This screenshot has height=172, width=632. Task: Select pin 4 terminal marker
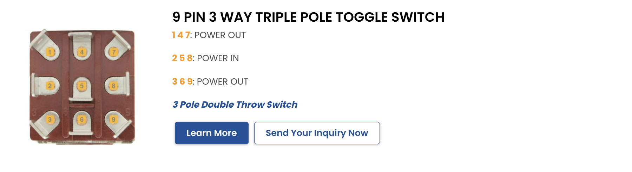(82, 52)
